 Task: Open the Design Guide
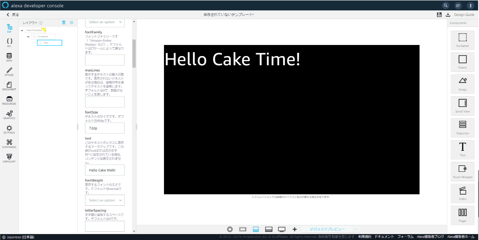[x=465, y=14]
